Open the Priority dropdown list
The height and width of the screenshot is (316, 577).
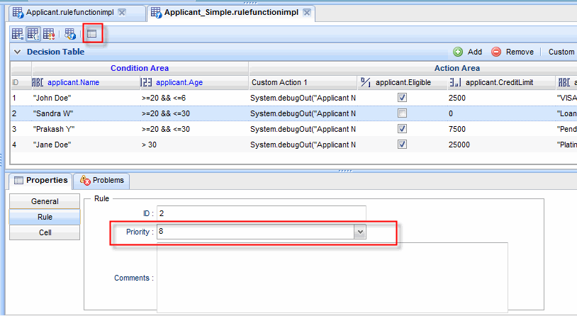point(360,231)
